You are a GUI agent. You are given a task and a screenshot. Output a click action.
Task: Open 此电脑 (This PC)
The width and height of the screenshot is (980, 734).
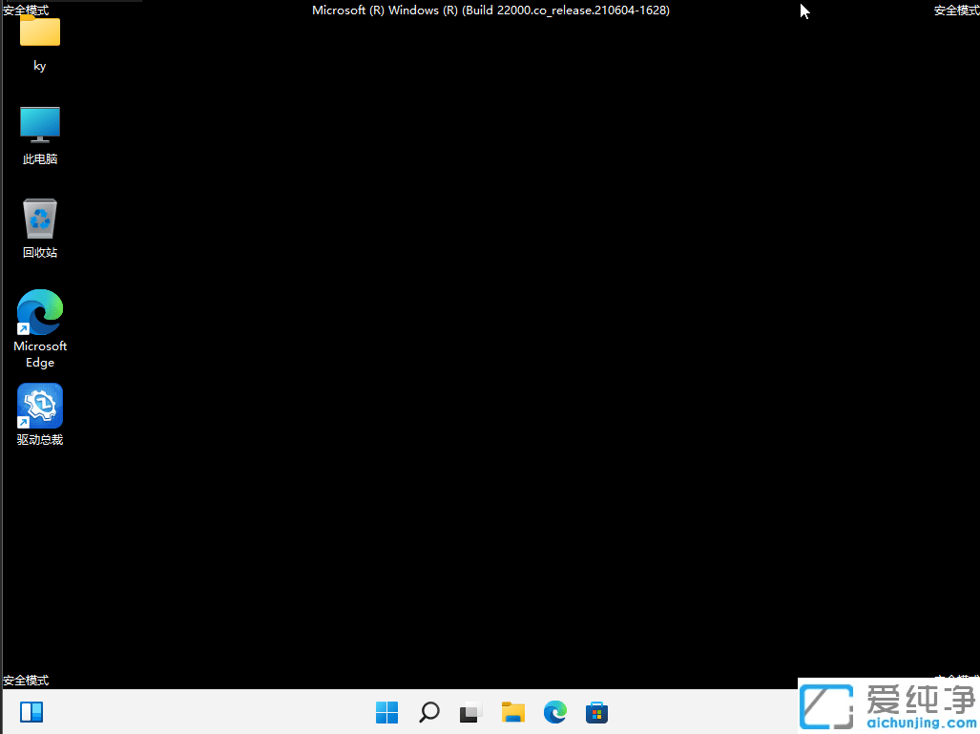coord(39,124)
